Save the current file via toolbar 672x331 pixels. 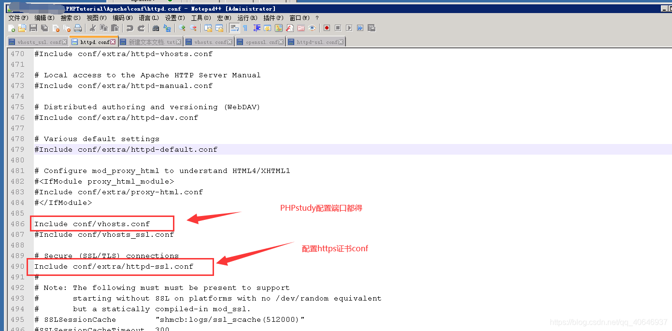pos(33,28)
